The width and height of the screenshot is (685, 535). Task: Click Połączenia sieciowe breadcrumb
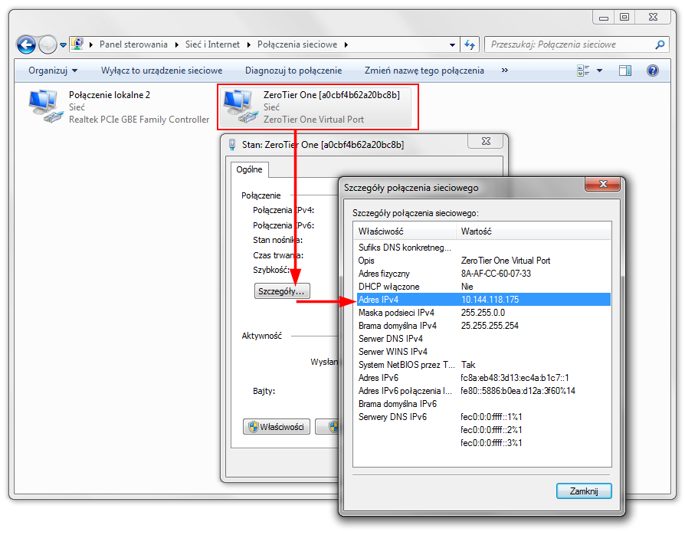pos(297,44)
